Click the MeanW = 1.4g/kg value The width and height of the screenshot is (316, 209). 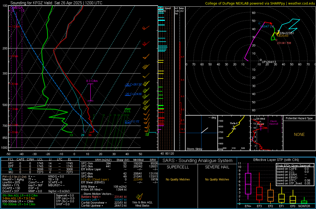(x=13, y=179)
